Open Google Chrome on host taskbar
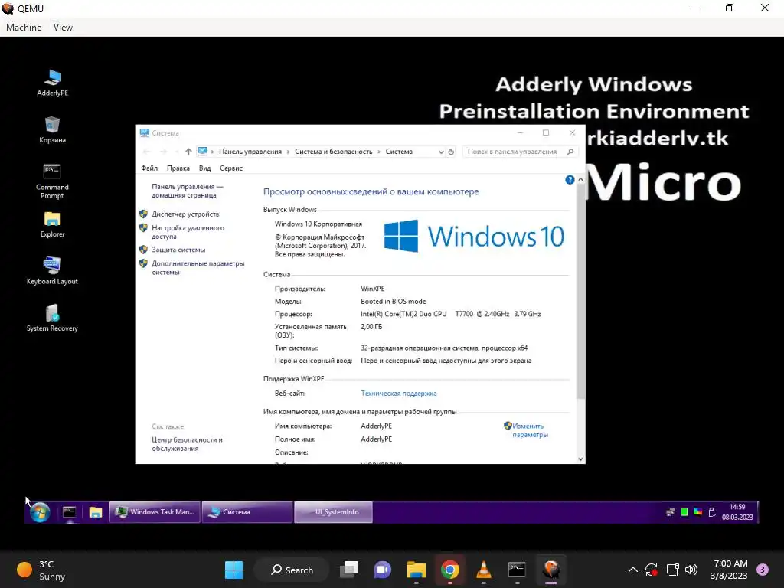Screen dimensions: 784x588 click(450, 570)
